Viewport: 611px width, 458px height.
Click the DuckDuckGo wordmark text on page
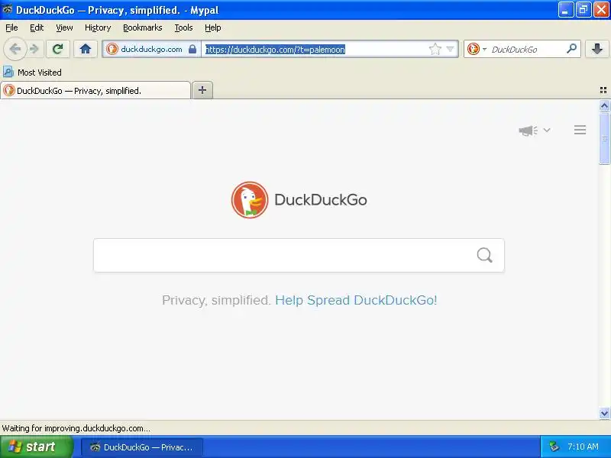(321, 200)
